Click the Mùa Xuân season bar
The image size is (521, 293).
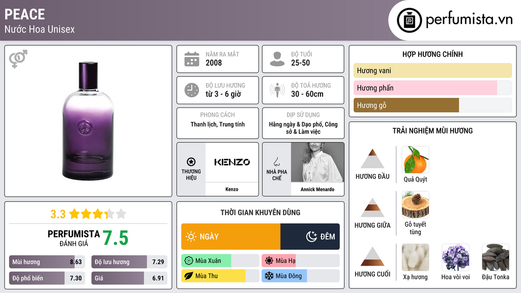point(220,261)
